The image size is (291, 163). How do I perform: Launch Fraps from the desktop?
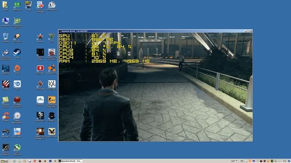pos(29,5)
